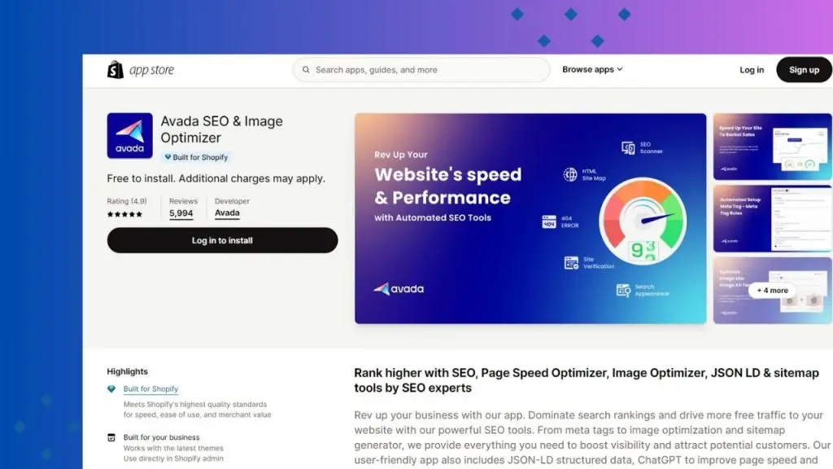833x469 pixels.
Task: Click the Log in to install button
Action: point(222,240)
